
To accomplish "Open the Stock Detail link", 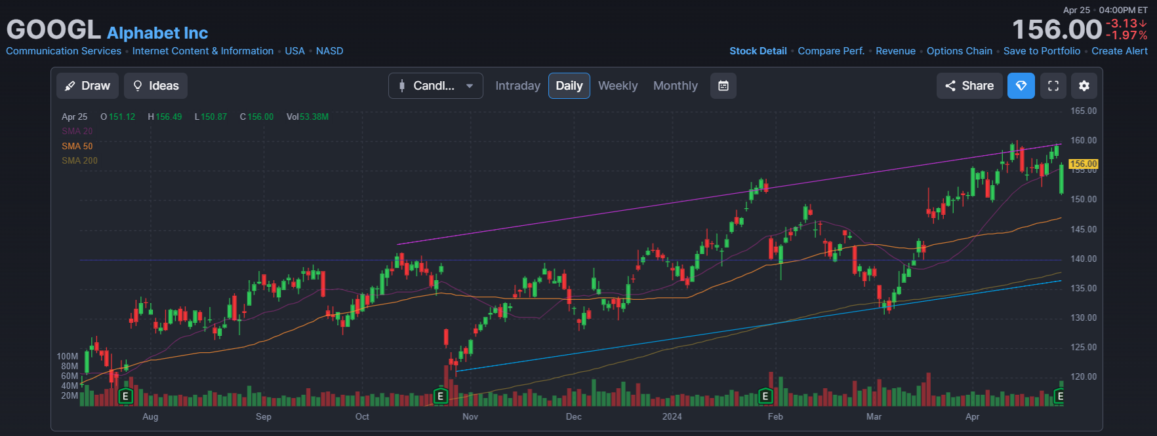I will pyautogui.click(x=758, y=51).
